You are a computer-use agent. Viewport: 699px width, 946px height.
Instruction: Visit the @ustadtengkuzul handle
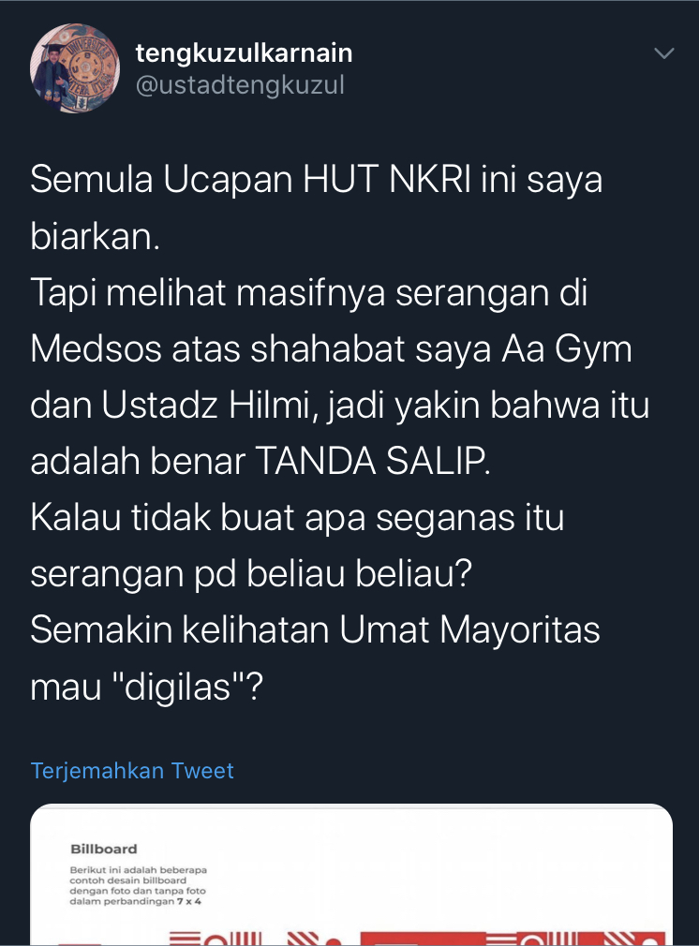(x=240, y=85)
